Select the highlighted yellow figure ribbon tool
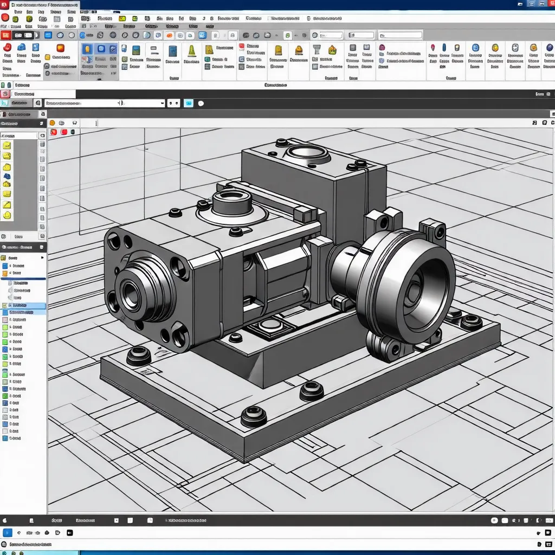The image size is (555, 555). tap(87, 49)
